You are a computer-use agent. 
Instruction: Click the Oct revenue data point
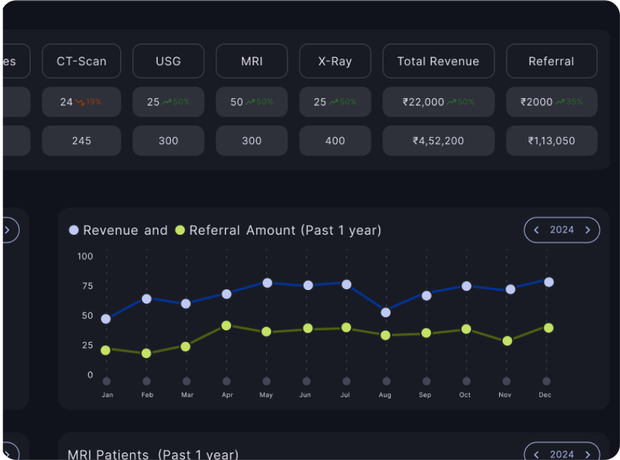(466, 286)
